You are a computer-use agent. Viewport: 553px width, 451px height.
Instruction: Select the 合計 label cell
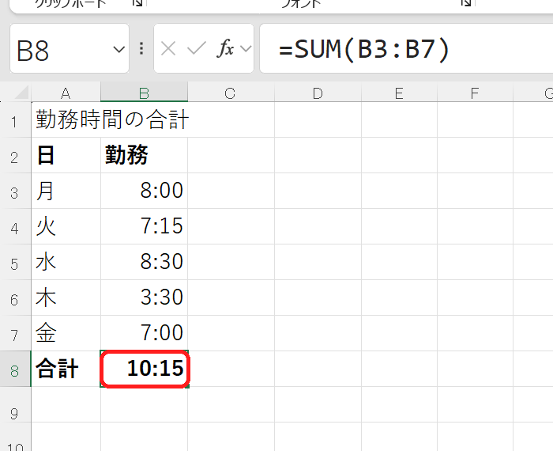coord(66,369)
